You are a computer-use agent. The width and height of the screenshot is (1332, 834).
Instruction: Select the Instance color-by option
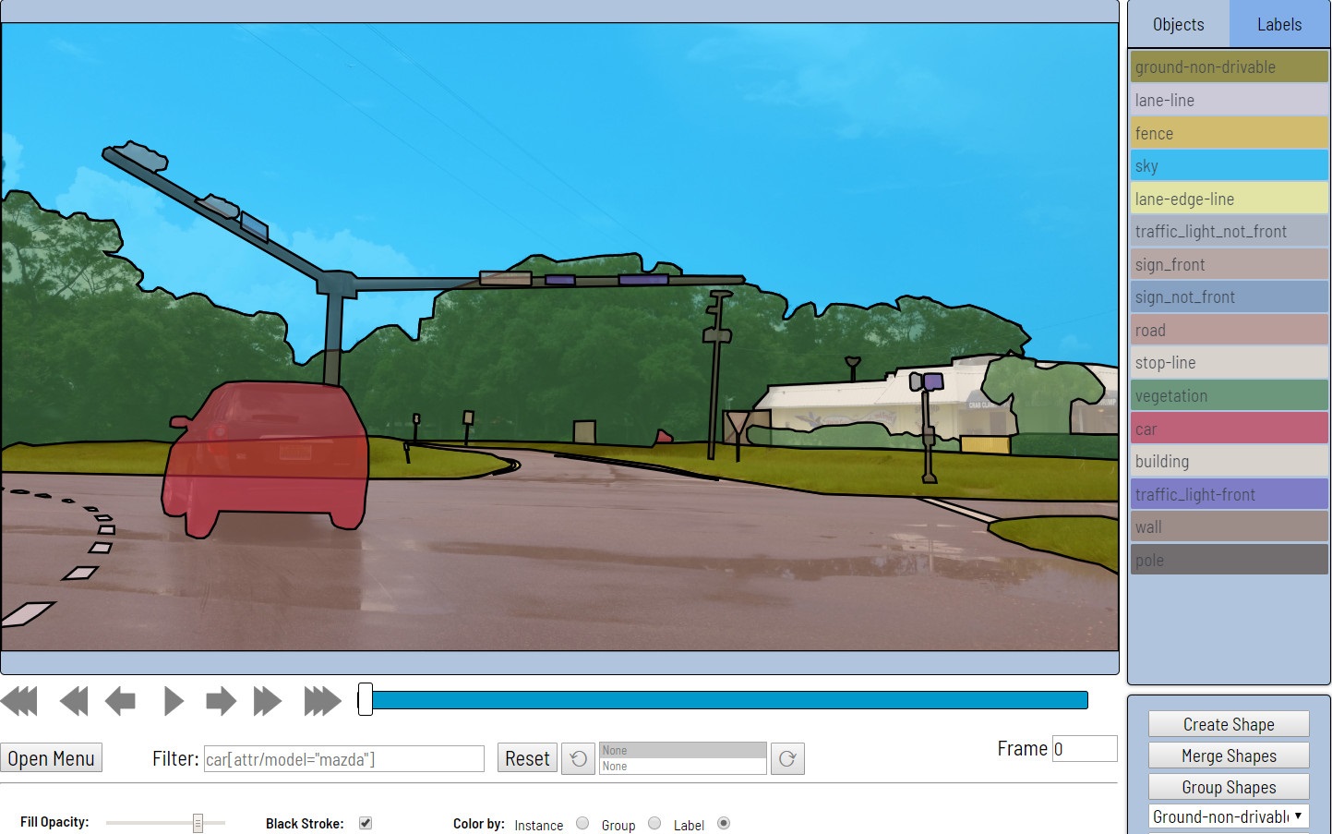click(x=582, y=822)
